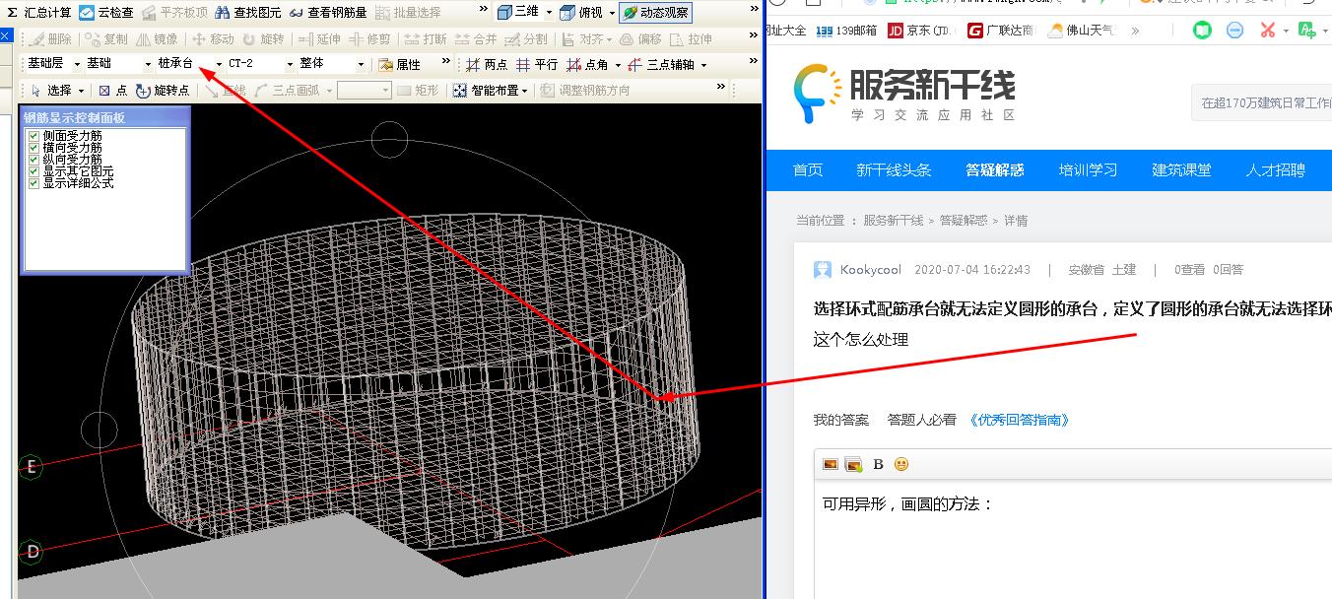Image resolution: width=1332 pixels, height=599 pixels.
Task: Click the insert image icon in answer editor
Action: point(831,464)
